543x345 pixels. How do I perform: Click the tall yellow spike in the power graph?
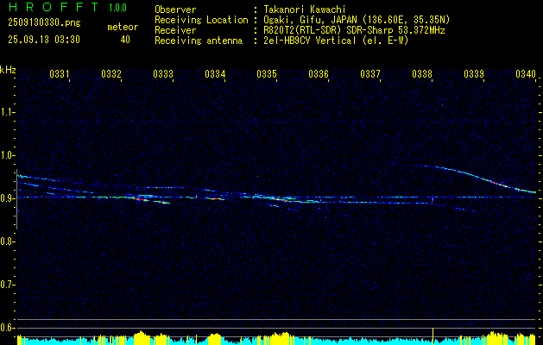click(433, 336)
